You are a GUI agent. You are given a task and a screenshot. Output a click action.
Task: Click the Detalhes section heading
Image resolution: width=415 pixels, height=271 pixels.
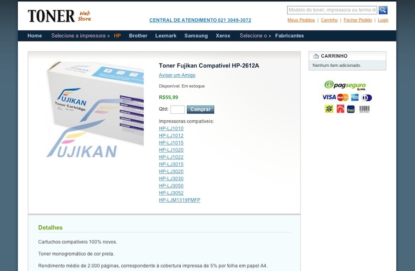pyautogui.click(x=50, y=228)
